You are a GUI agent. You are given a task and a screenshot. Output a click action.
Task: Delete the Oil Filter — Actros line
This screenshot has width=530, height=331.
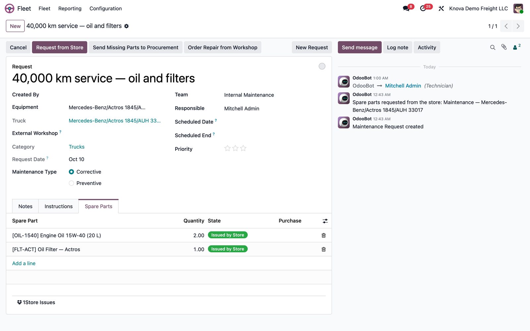(x=324, y=249)
